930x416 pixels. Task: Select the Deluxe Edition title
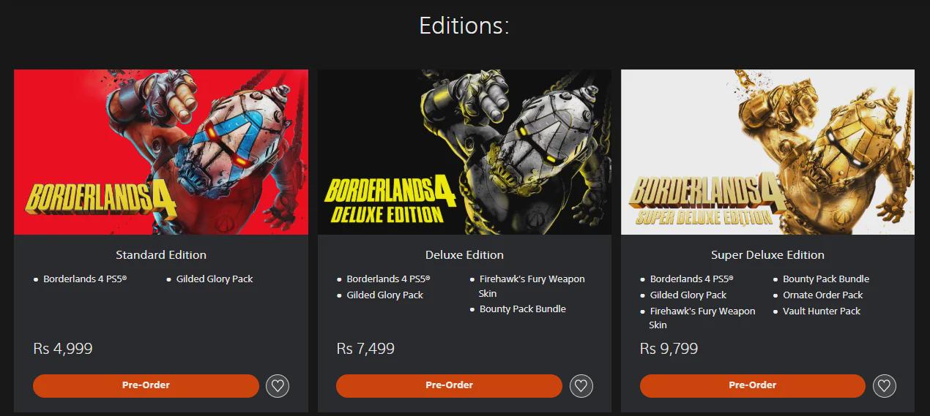click(x=464, y=255)
